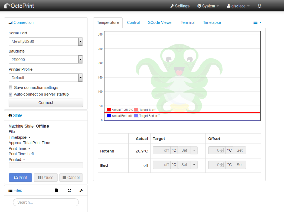Switch to the GCode Viewer tab

(160, 22)
